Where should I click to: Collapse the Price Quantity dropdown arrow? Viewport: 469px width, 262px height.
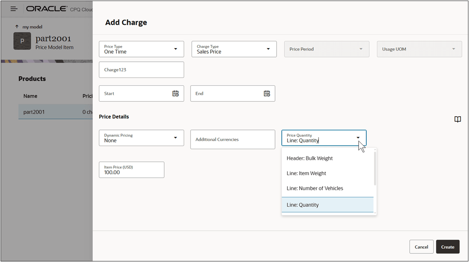(x=358, y=138)
